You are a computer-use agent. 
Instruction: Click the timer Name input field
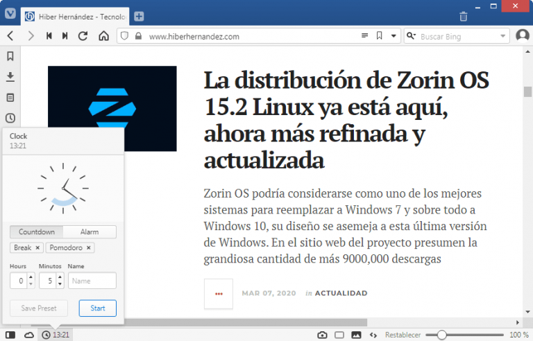[92, 281]
